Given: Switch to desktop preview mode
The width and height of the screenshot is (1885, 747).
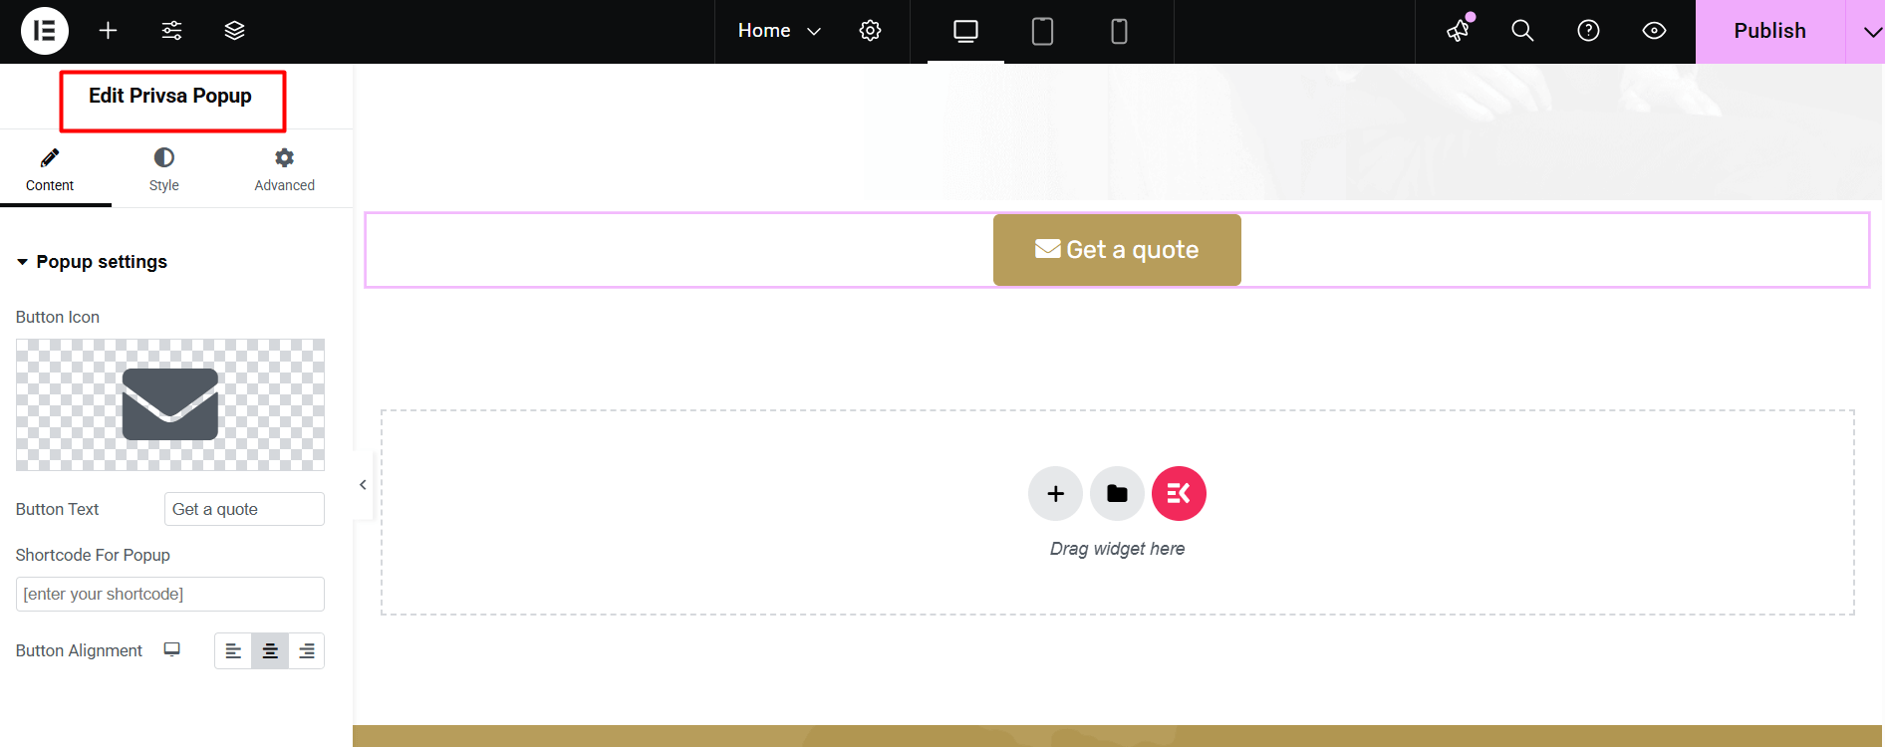Looking at the screenshot, I should coord(965,32).
